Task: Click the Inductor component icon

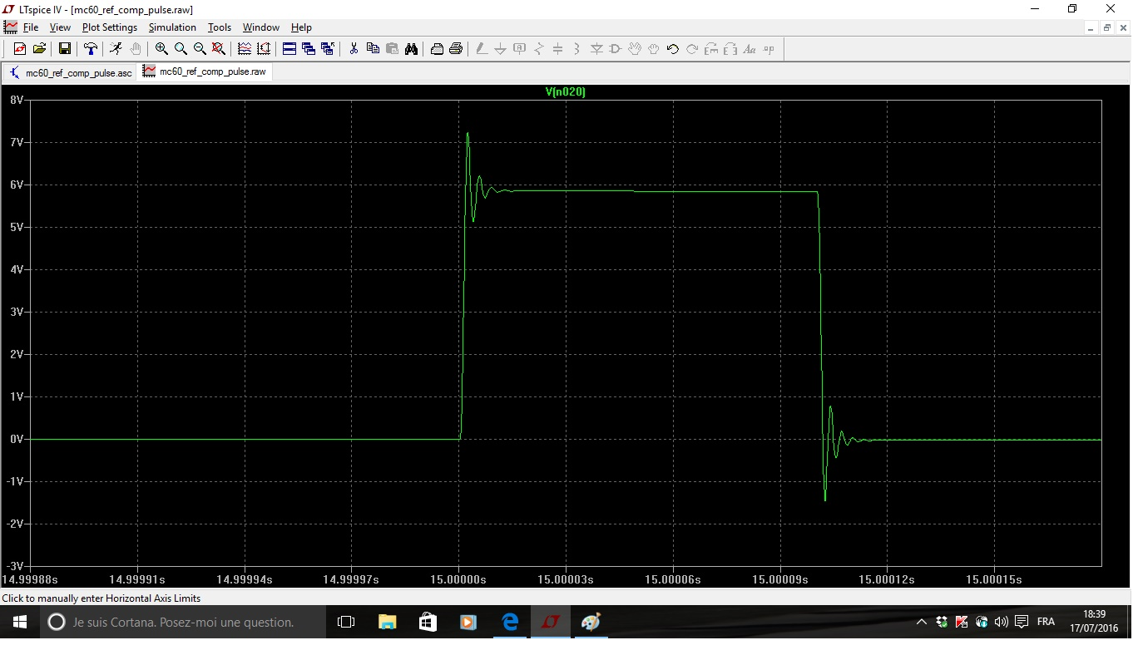Action: coord(577,49)
